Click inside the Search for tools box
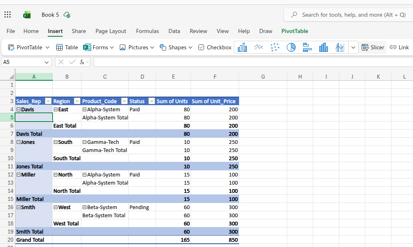Image resolution: width=413 pixels, height=247 pixels. [347, 14]
